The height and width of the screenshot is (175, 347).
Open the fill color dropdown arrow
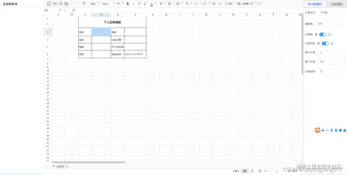pos(165,3)
